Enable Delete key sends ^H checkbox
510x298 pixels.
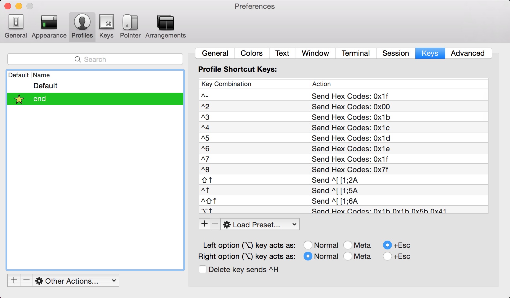203,270
